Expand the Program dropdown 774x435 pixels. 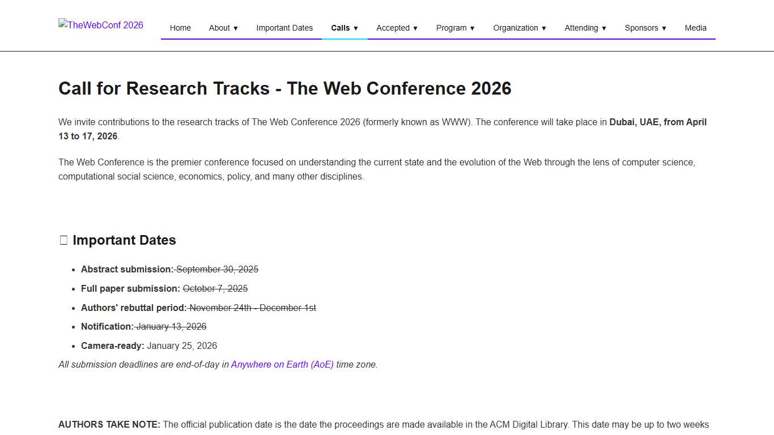coord(455,28)
